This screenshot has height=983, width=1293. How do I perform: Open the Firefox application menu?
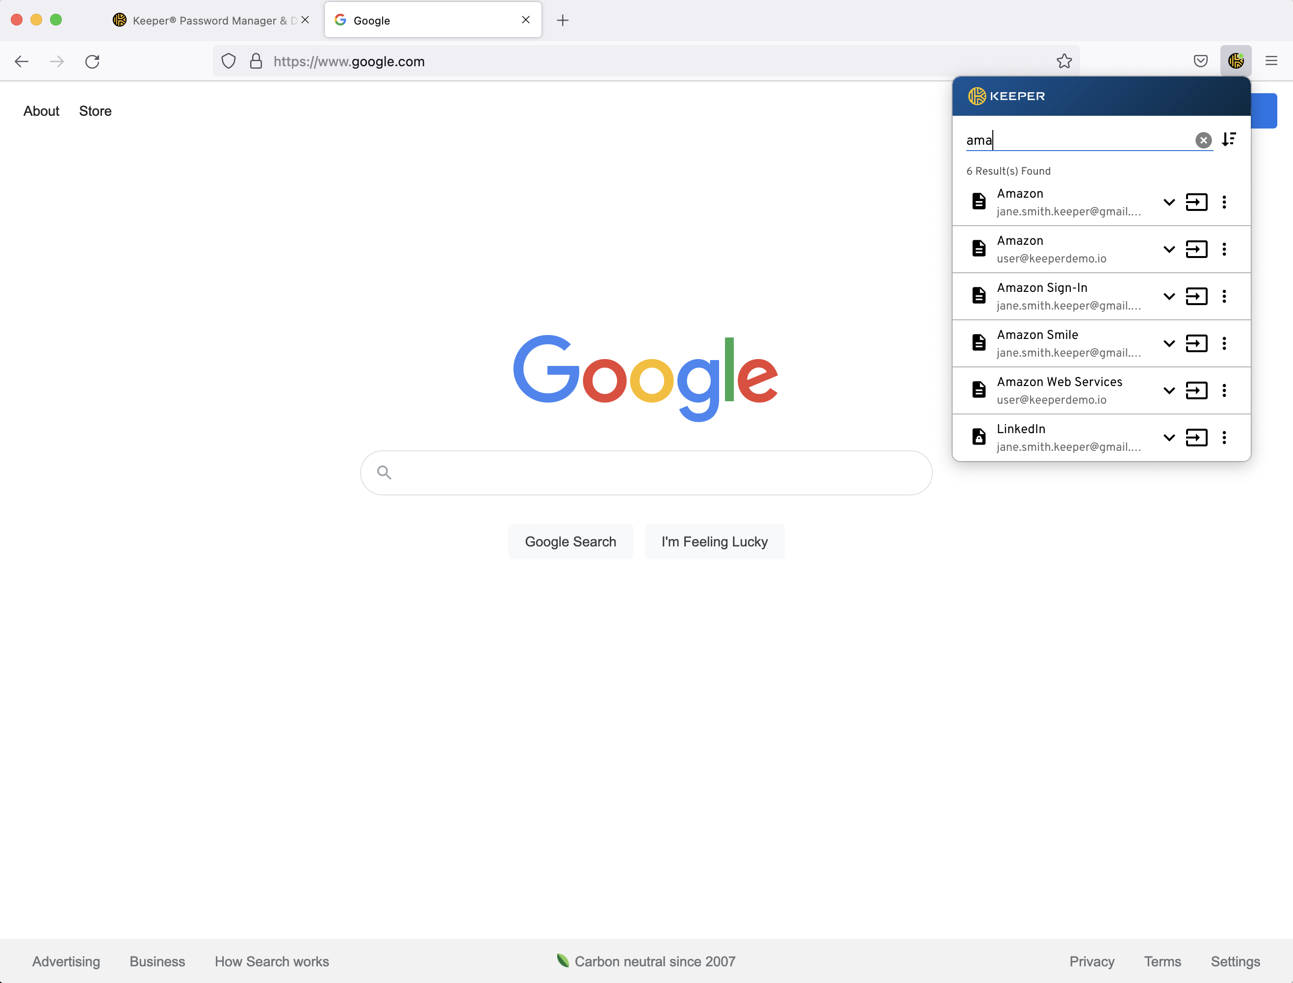pos(1271,61)
